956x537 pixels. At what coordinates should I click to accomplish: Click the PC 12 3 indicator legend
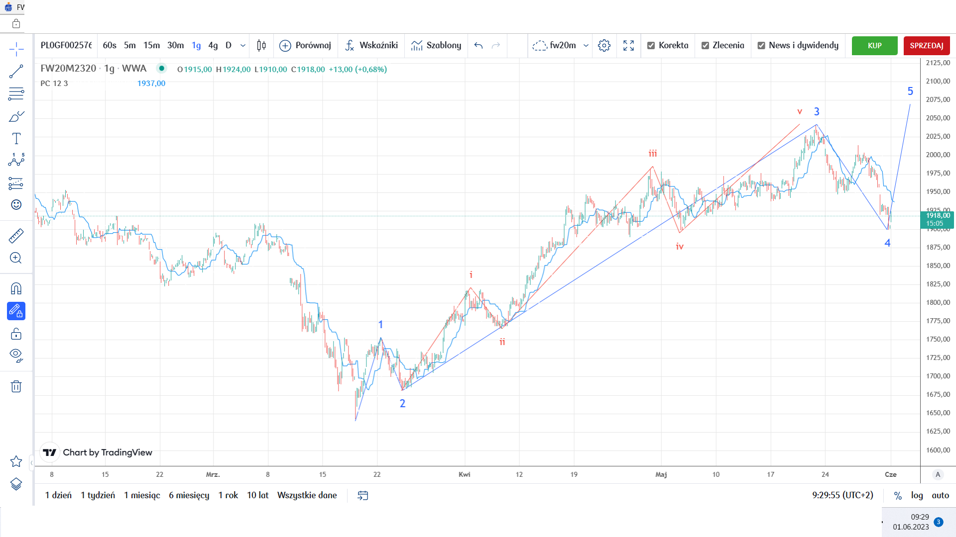click(54, 84)
